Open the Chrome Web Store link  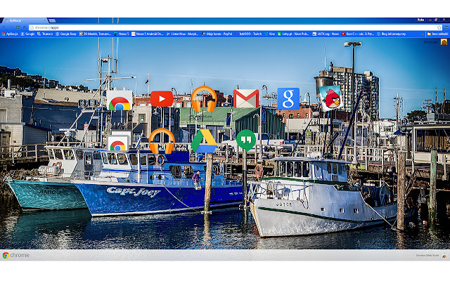[x=431, y=255]
